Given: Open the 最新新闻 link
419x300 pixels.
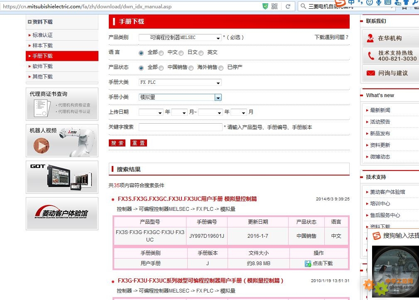Looking at the screenshot, I should 380,110.
